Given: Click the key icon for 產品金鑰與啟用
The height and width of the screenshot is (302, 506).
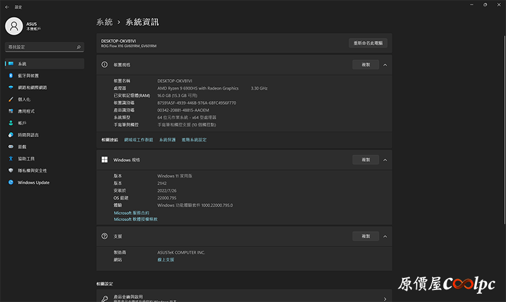Looking at the screenshot, I should (105, 298).
